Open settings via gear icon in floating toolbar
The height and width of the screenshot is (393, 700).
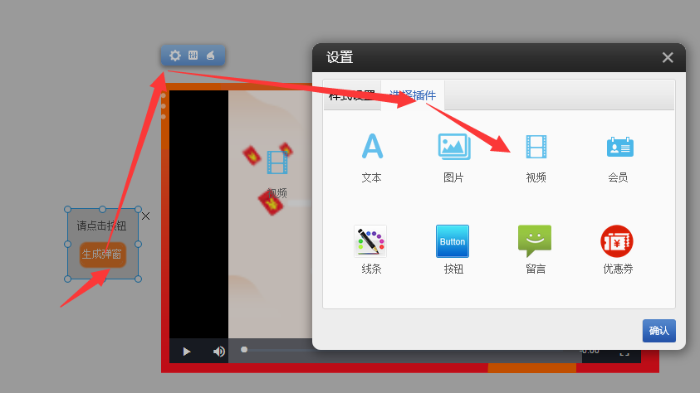175,56
